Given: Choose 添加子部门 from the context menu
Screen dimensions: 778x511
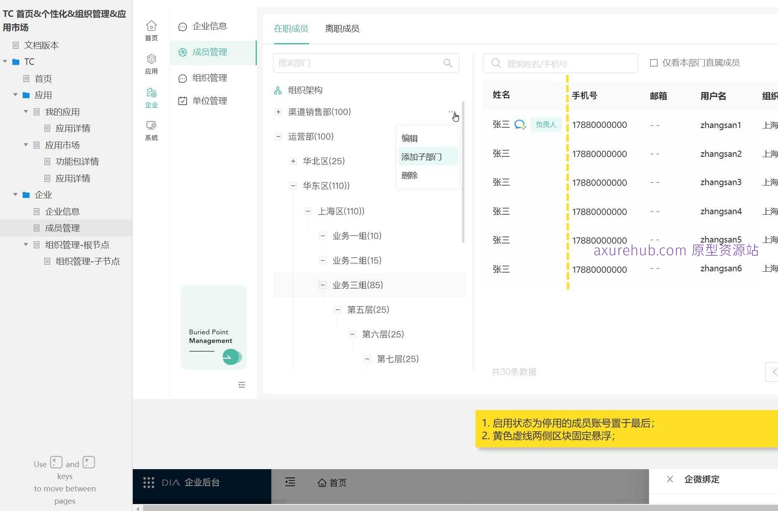Looking at the screenshot, I should [421, 156].
